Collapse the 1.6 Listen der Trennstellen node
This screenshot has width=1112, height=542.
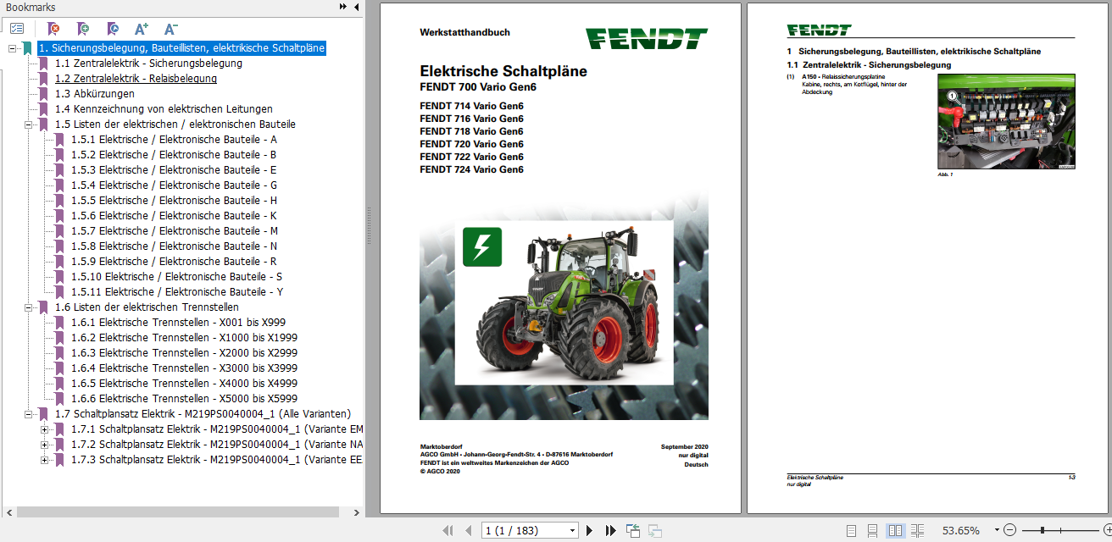(x=28, y=307)
